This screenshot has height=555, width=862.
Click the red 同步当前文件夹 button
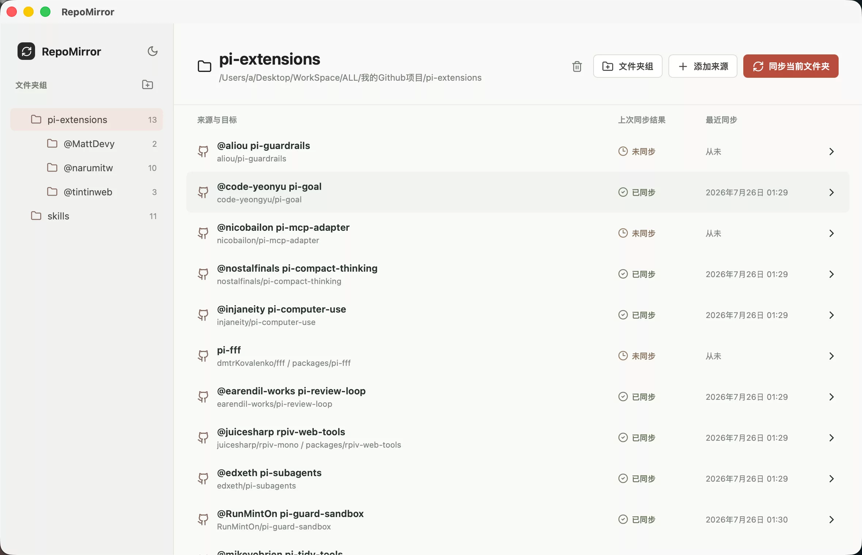tap(791, 66)
